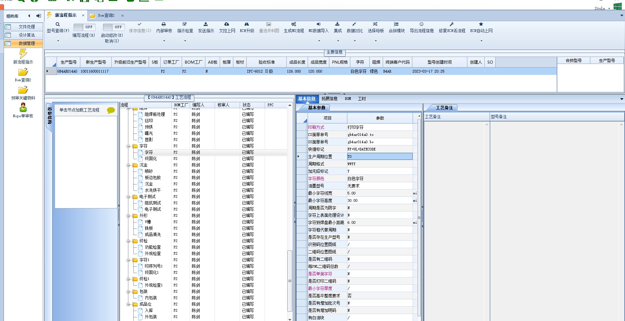625x321 pixels.
Task: Open the 文件处理 sidebar group
Action: (x=23, y=27)
